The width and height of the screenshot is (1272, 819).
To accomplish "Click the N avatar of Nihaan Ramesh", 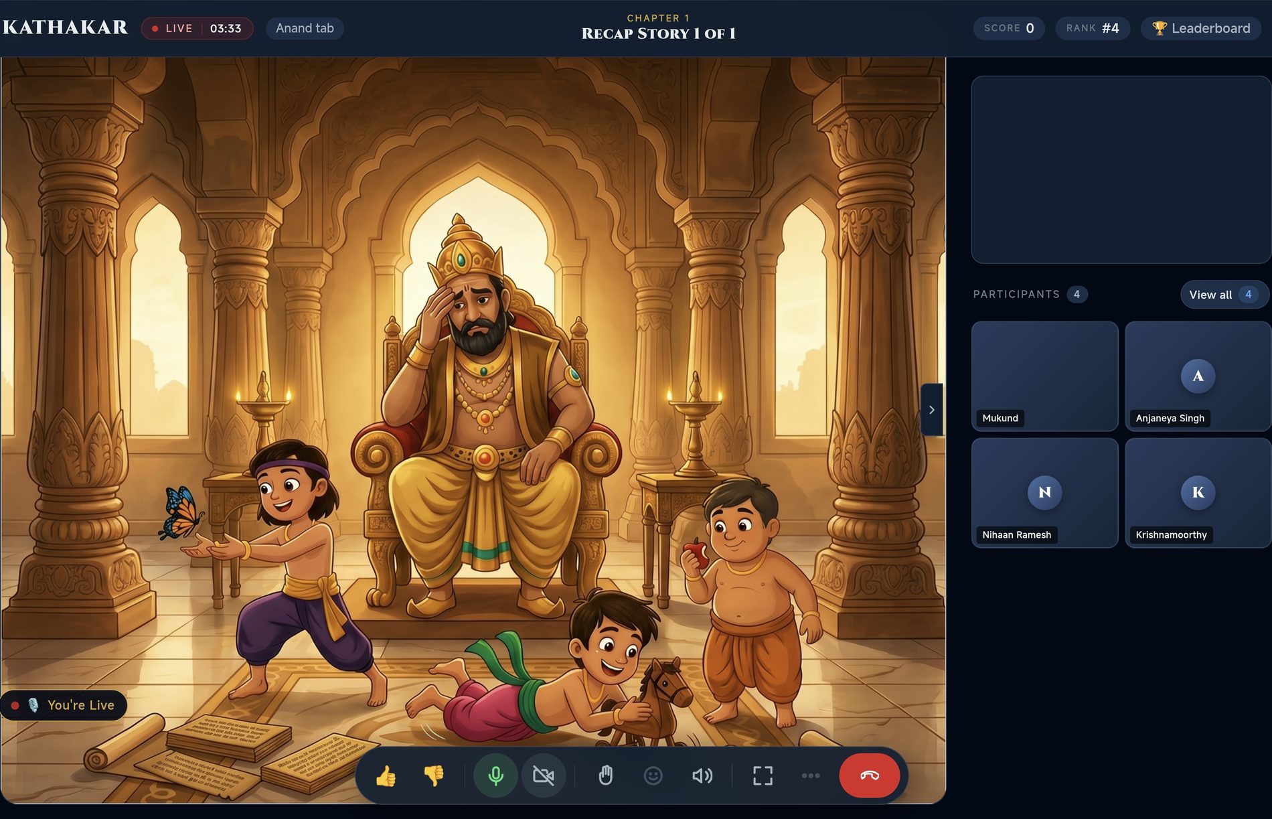I will [1044, 492].
